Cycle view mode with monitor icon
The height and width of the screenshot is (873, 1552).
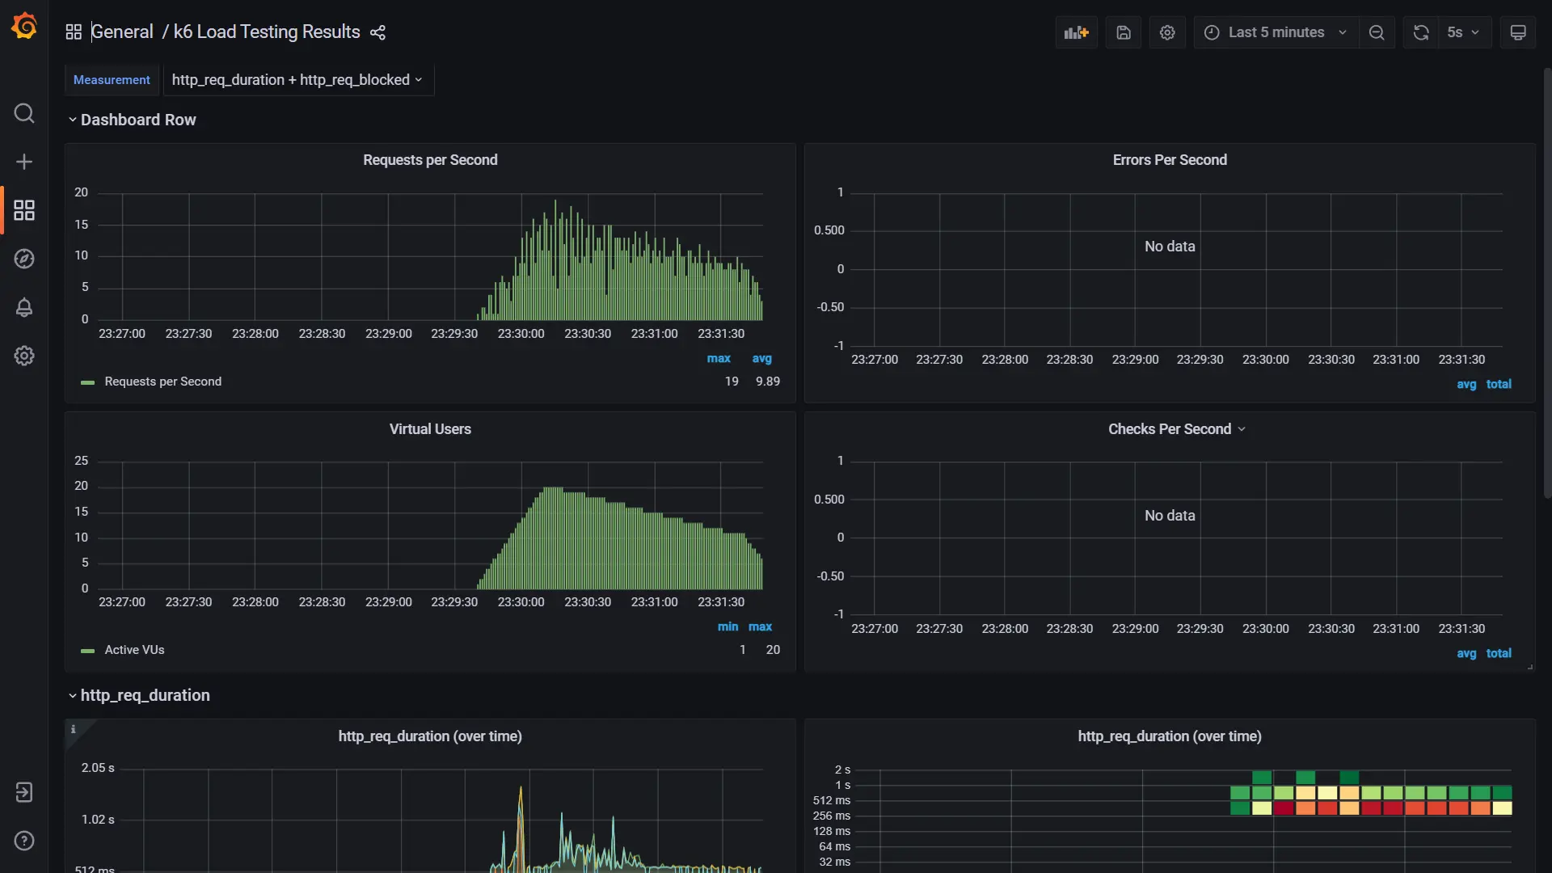1518,32
